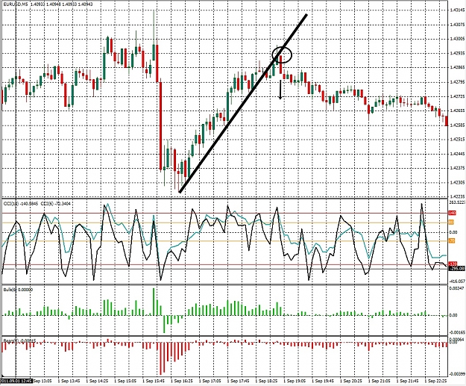This screenshot has height=386, width=466.
Task: Click the 1 Sep 19:05 time label
Action: click(x=295, y=381)
